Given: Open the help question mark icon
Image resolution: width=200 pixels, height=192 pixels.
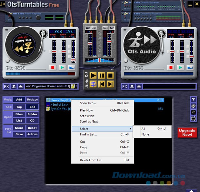Looking at the screenshot, I should click(x=193, y=99).
